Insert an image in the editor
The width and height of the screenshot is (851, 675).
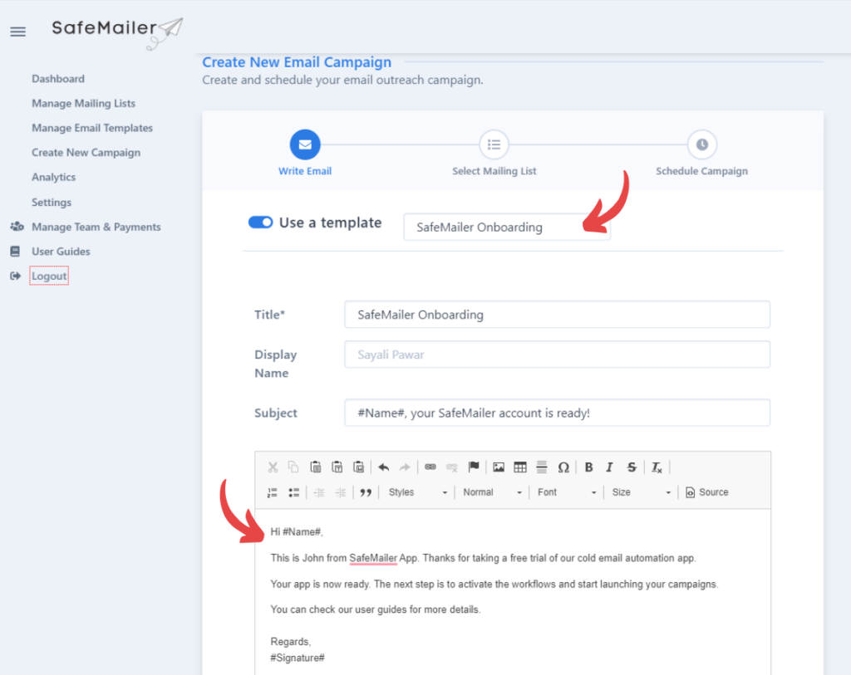tap(499, 467)
